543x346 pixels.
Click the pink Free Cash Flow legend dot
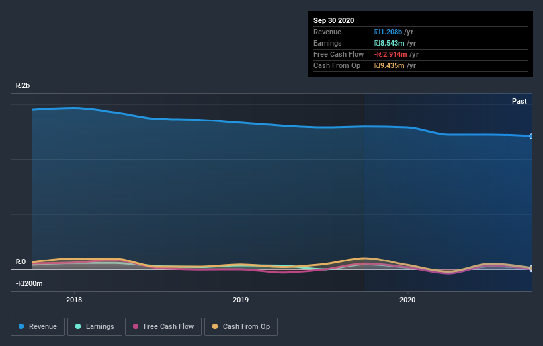click(x=136, y=326)
